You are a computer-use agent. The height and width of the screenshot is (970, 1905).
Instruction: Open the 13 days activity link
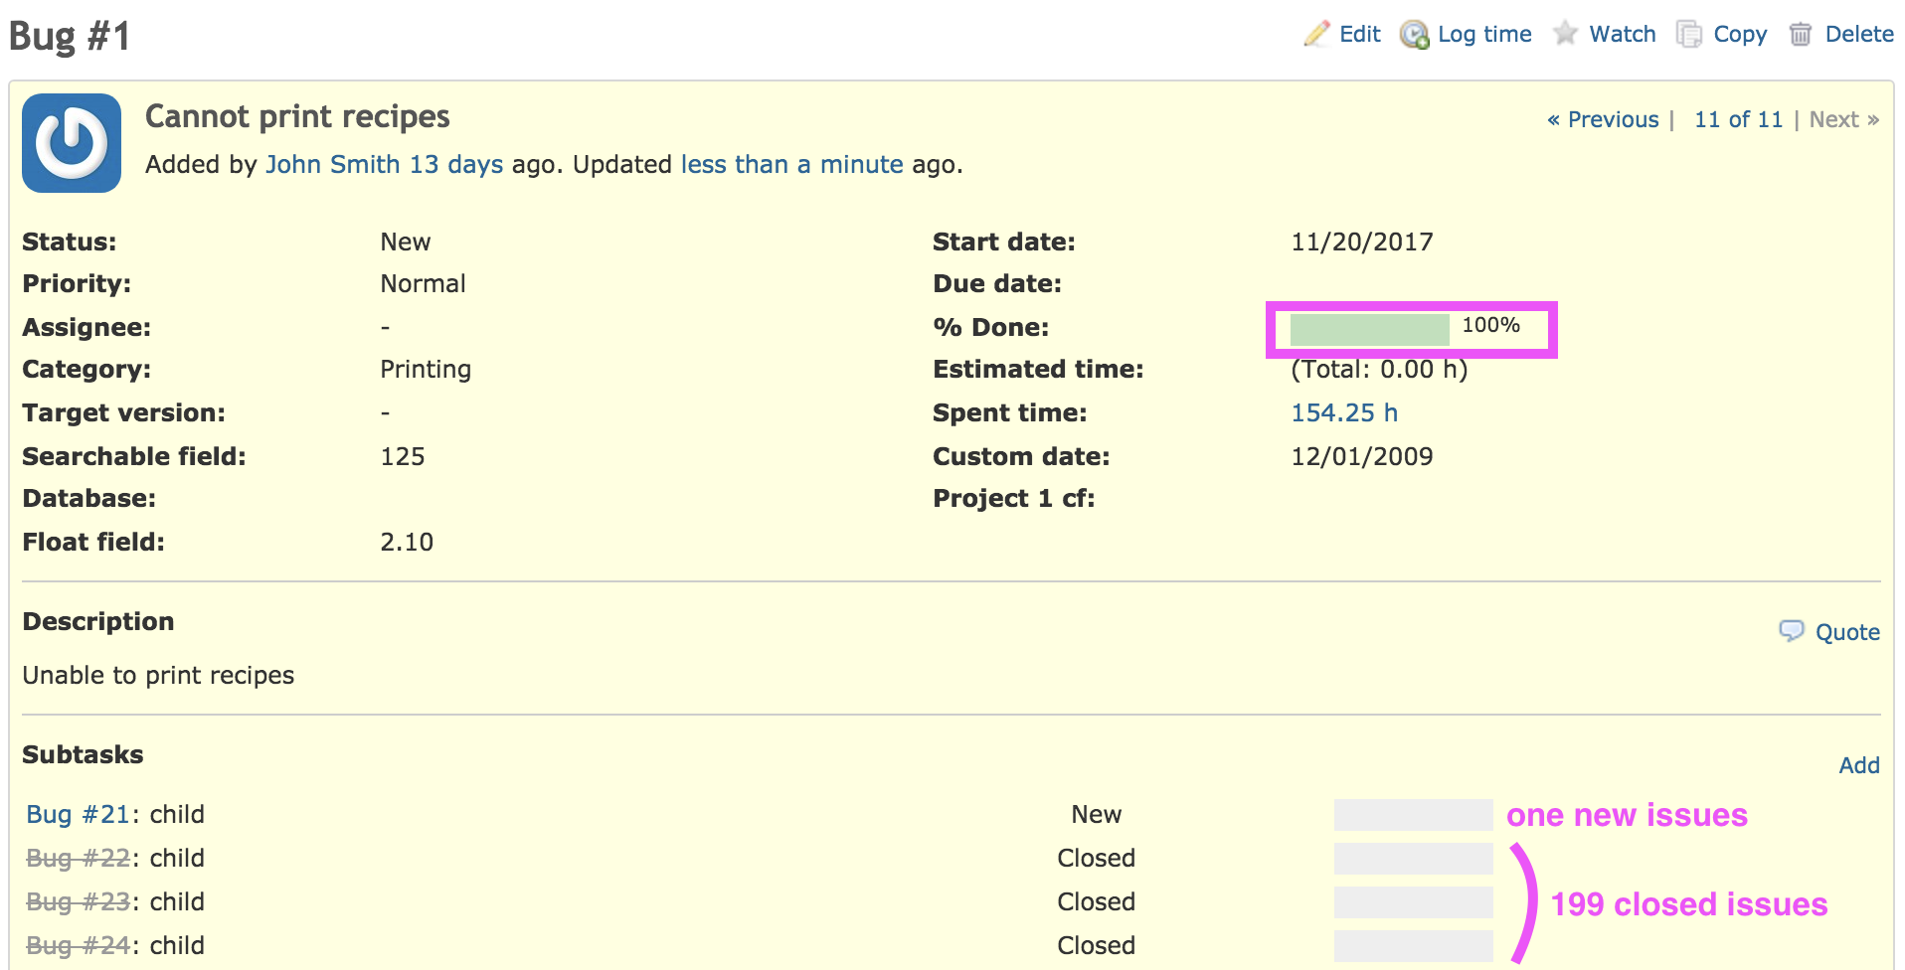pos(456,164)
